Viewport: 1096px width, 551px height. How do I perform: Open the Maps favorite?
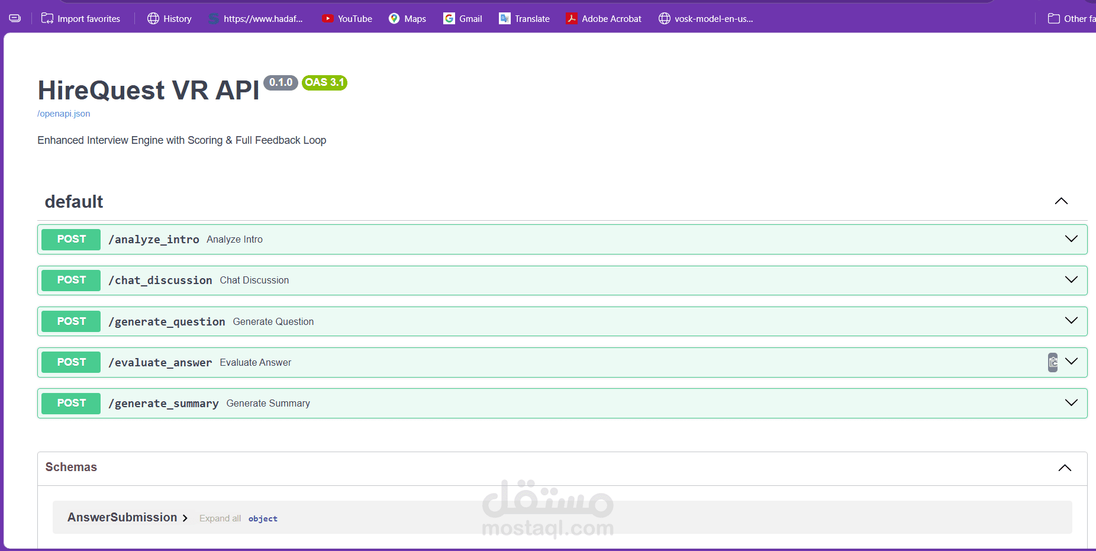(x=407, y=18)
